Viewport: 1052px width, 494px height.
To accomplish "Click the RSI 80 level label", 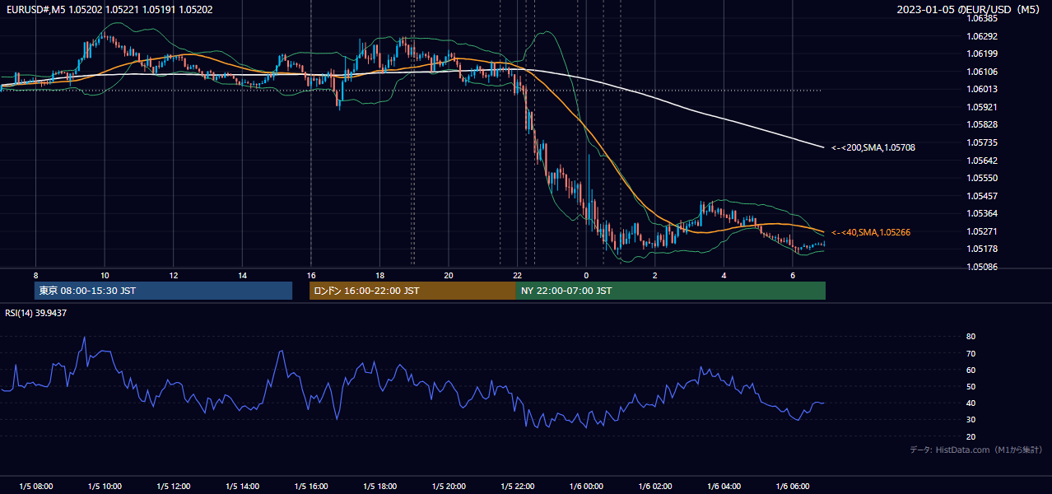I will pos(971,337).
